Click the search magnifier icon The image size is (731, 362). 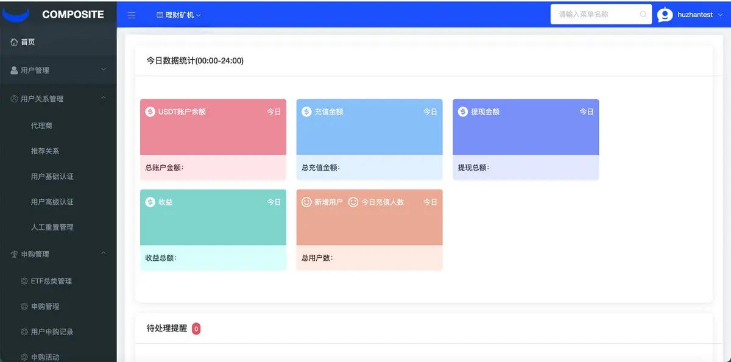pyautogui.click(x=643, y=15)
